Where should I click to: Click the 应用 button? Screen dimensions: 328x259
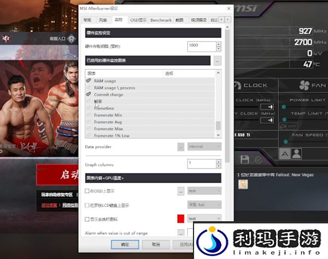point(184,244)
